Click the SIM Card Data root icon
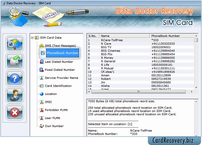This screenshot has width=202, height=145. (x=37, y=38)
